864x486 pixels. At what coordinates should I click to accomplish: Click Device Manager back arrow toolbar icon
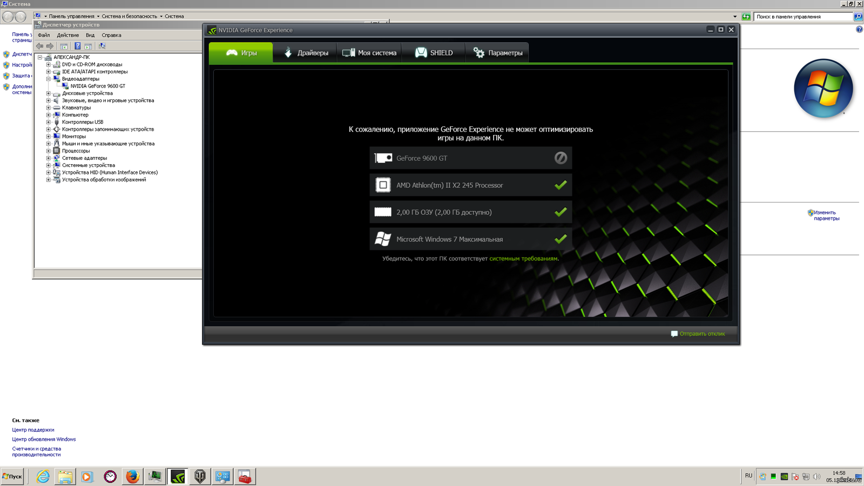[39, 46]
